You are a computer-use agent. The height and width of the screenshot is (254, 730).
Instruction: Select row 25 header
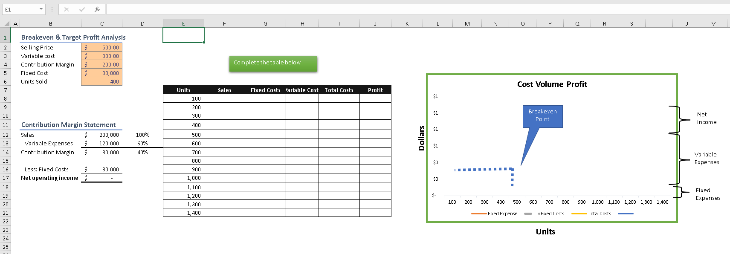pyautogui.click(x=6, y=247)
